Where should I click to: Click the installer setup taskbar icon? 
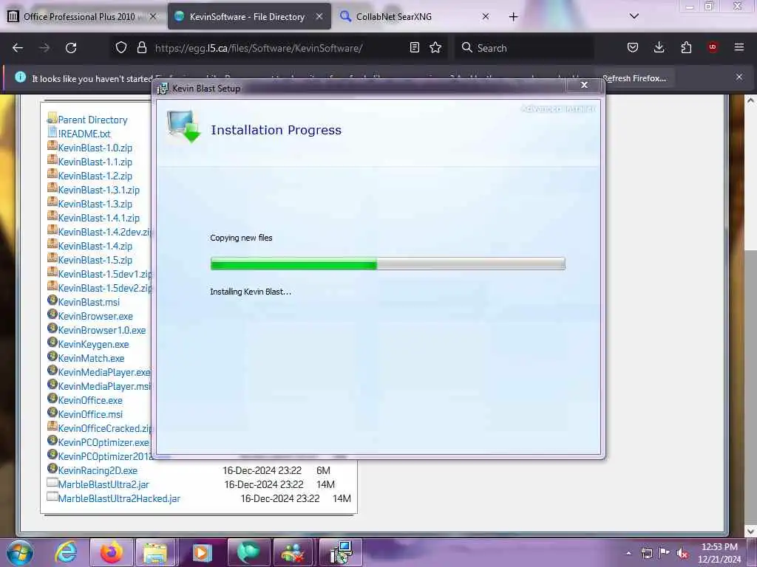[341, 552]
